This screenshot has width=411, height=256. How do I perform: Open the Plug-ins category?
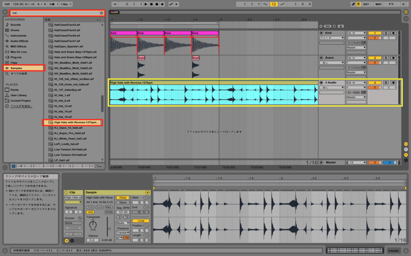(16, 57)
